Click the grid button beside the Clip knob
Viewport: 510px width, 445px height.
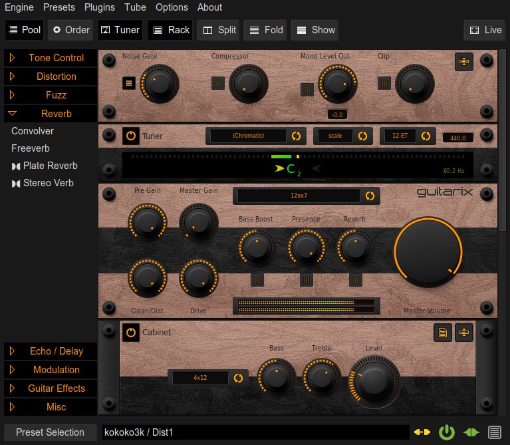[x=384, y=83]
